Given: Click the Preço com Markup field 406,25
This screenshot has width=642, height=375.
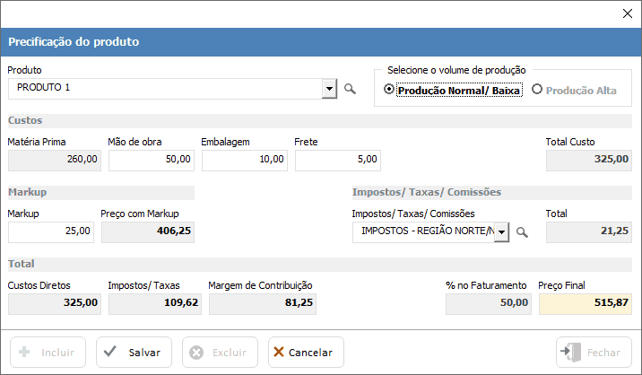Looking at the screenshot, I should (x=148, y=232).
